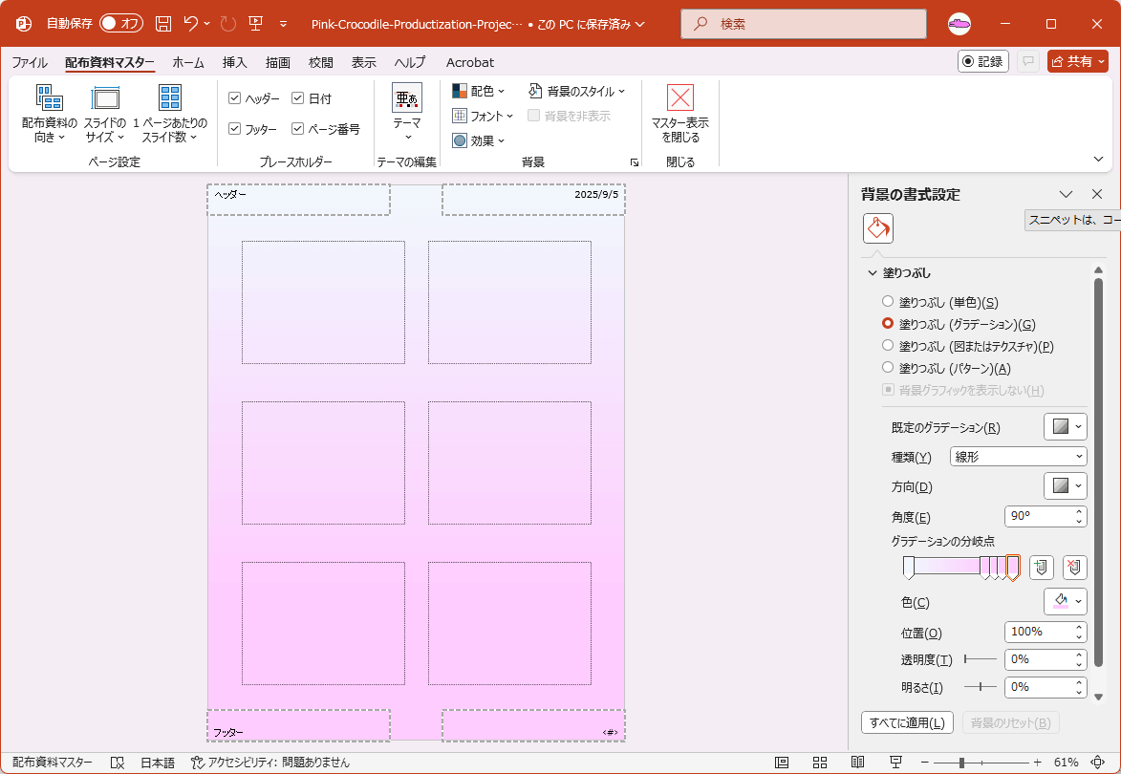The width and height of the screenshot is (1121, 774).
Task: Select 塗りつぶし (パターン) radio option
Action: click(x=888, y=367)
